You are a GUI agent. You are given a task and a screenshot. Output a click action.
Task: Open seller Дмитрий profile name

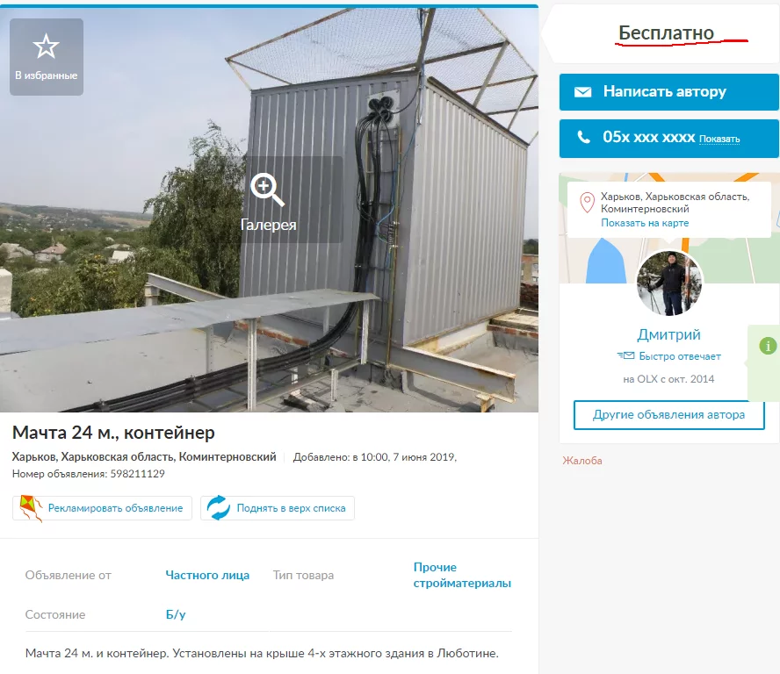(x=668, y=334)
